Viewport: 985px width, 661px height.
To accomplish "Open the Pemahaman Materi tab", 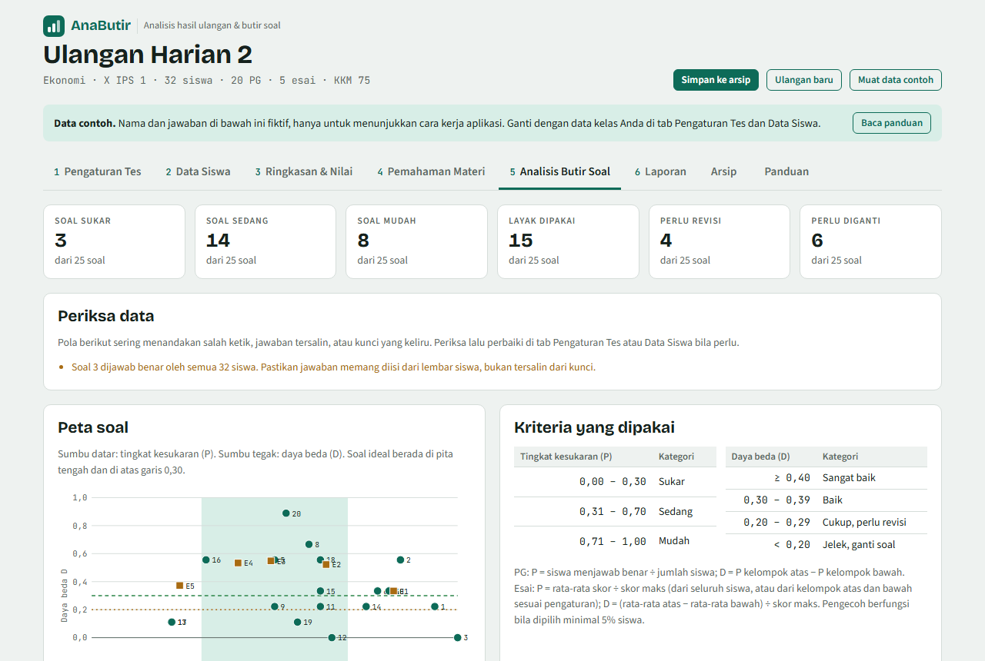I will 431,171.
